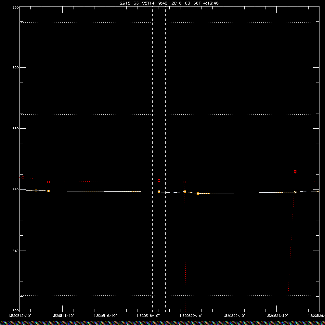The width and height of the screenshot is (325, 325).
Task: Click the 1.520522×10⁹ x-axis label
Action: click(x=234, y=316)
